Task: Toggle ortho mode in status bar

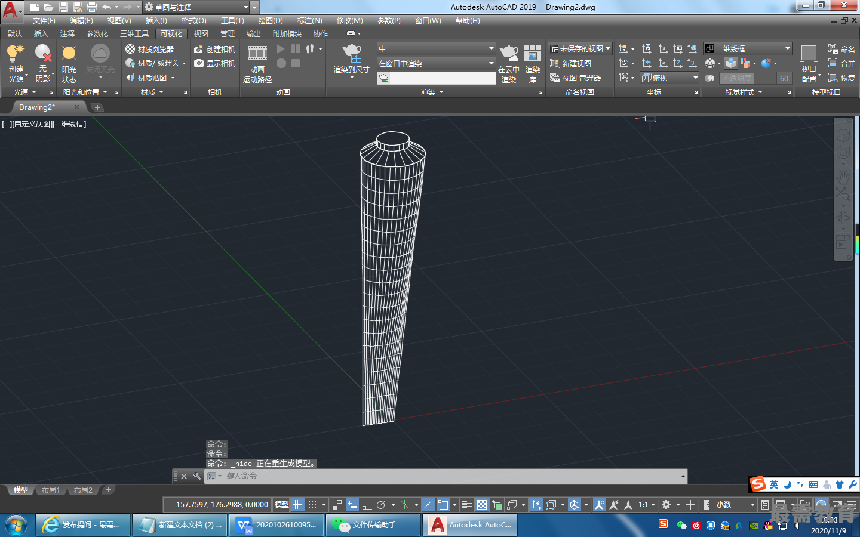Action: [x=367, y=505]
